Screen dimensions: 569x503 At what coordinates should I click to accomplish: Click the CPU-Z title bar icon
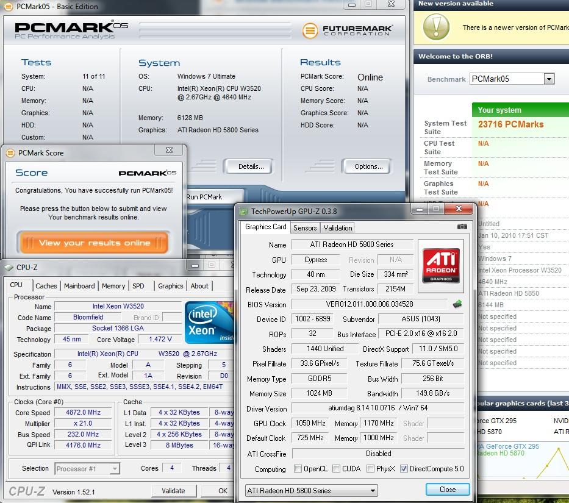(9, 268)
